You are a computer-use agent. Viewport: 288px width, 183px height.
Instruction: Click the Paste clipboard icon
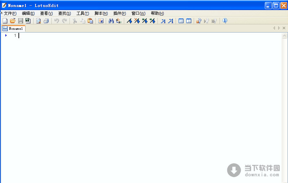coord(90,21)
